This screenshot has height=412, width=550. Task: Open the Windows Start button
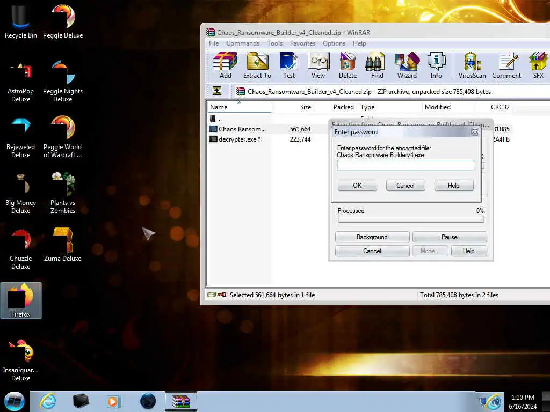coord(15,401)
